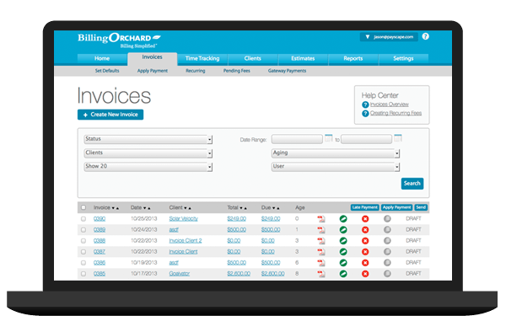Open the Status filter dropdown
This screenshot has width=506, height=316.
click(148, 139)
